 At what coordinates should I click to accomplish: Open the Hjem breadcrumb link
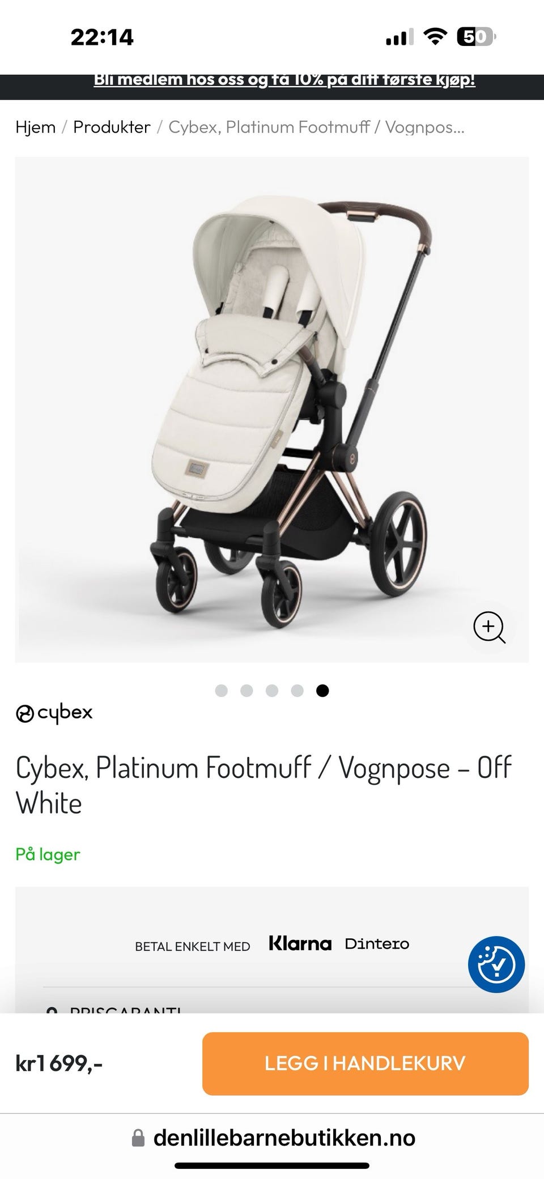35,127
